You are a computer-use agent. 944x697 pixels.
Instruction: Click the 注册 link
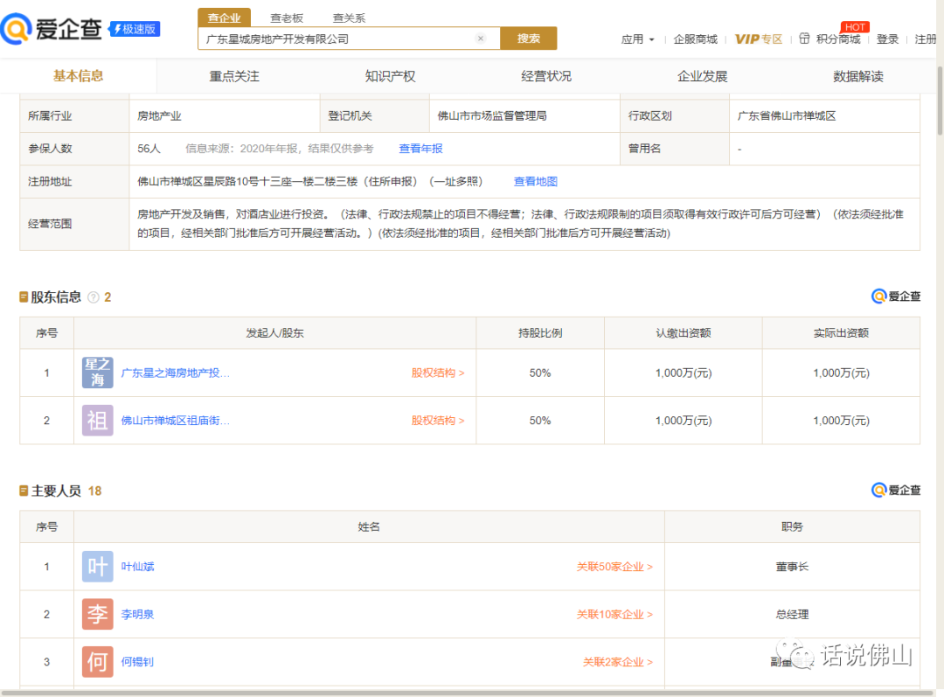click(x=926, y=39)
